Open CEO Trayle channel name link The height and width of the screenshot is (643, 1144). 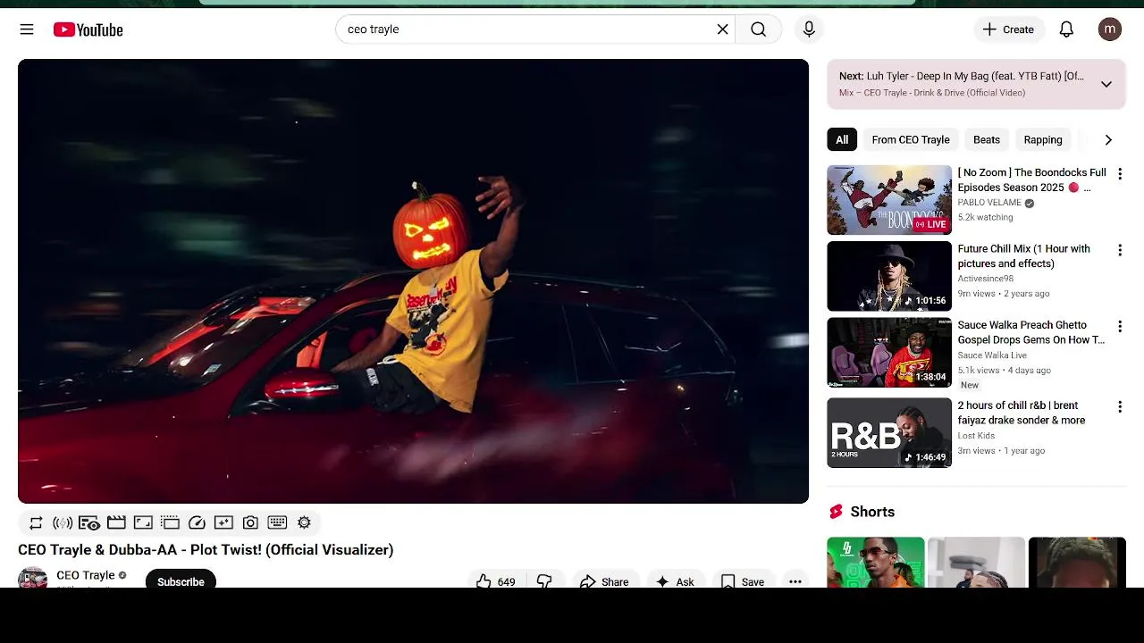(86, 575)
